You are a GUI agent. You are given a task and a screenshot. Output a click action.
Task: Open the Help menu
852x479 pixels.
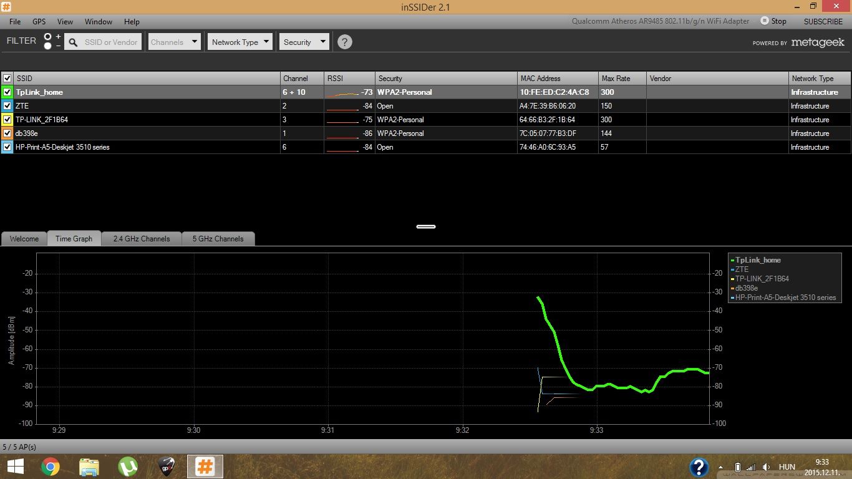[132, 21]
